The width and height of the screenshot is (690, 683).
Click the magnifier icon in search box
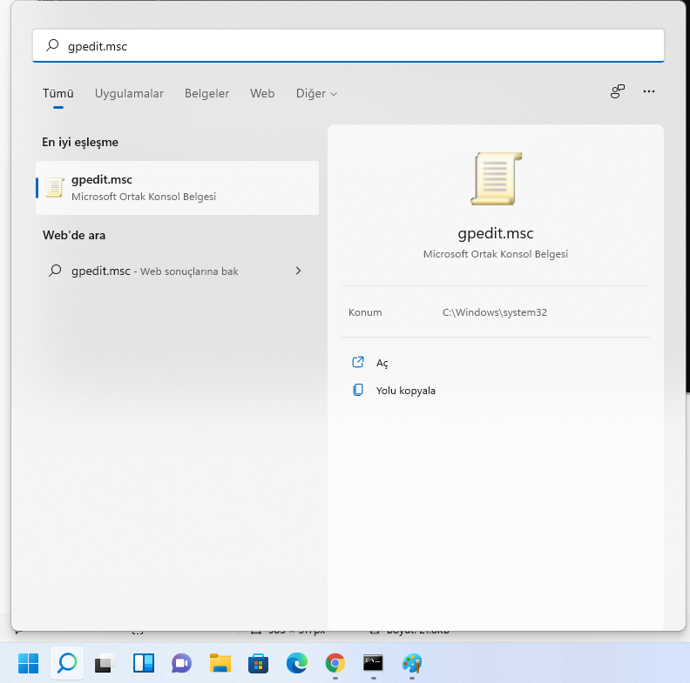point(52,45)
